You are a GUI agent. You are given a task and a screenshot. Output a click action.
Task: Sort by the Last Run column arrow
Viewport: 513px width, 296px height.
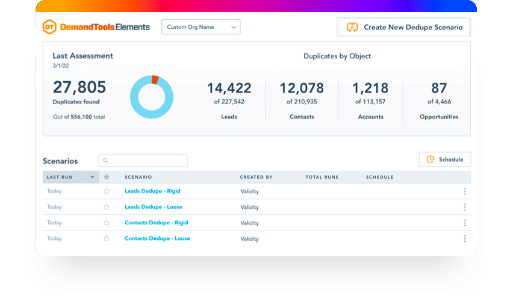(93, 177)
